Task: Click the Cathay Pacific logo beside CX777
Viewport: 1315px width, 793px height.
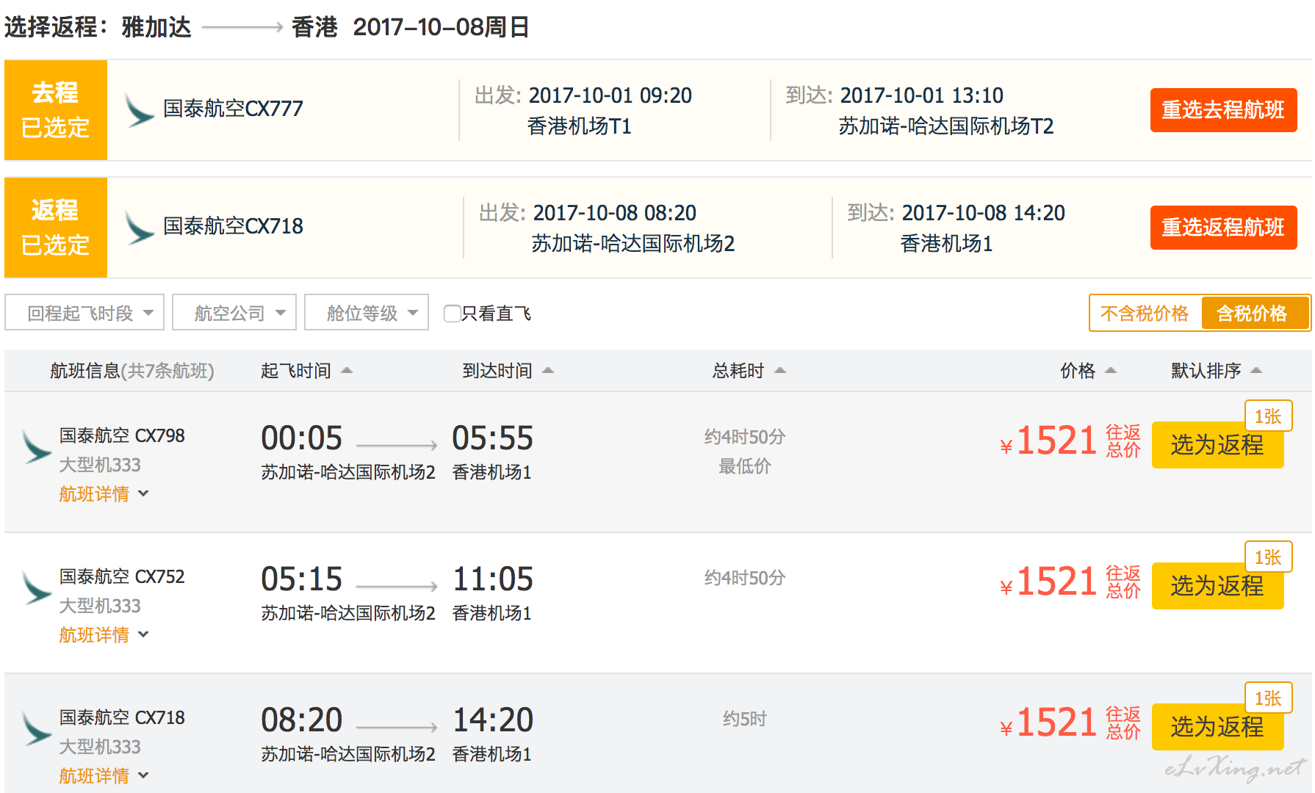Action: [x=138, y=110]
